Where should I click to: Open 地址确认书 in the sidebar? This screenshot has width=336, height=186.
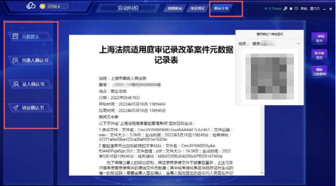[x=30, y=108]
